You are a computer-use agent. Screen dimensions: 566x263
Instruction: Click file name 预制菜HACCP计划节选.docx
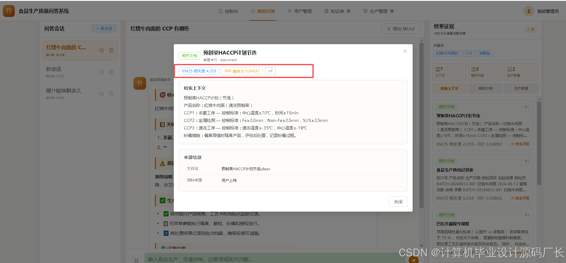coord(246,169)
